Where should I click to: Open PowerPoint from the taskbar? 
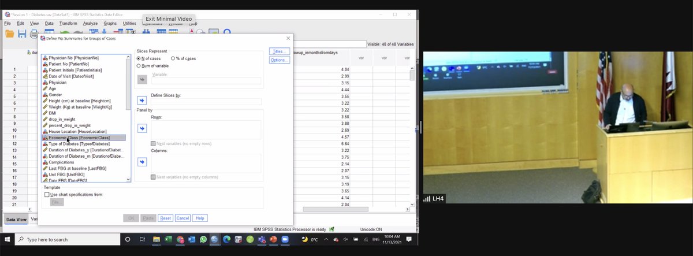[x=273, y=239]
